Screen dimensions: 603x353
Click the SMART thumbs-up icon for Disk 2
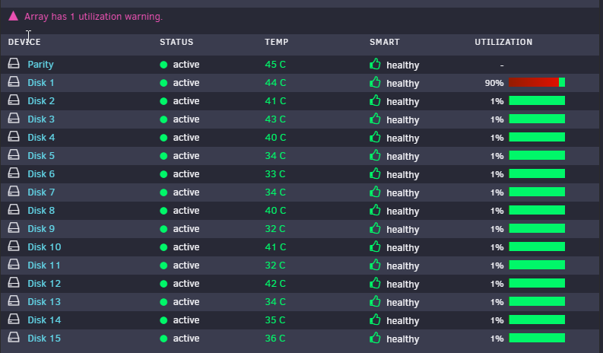(375, 100)
